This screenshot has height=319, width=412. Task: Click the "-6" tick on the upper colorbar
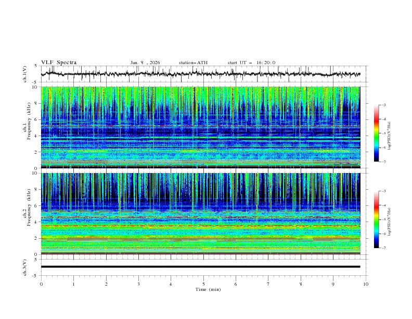point(384,148)
